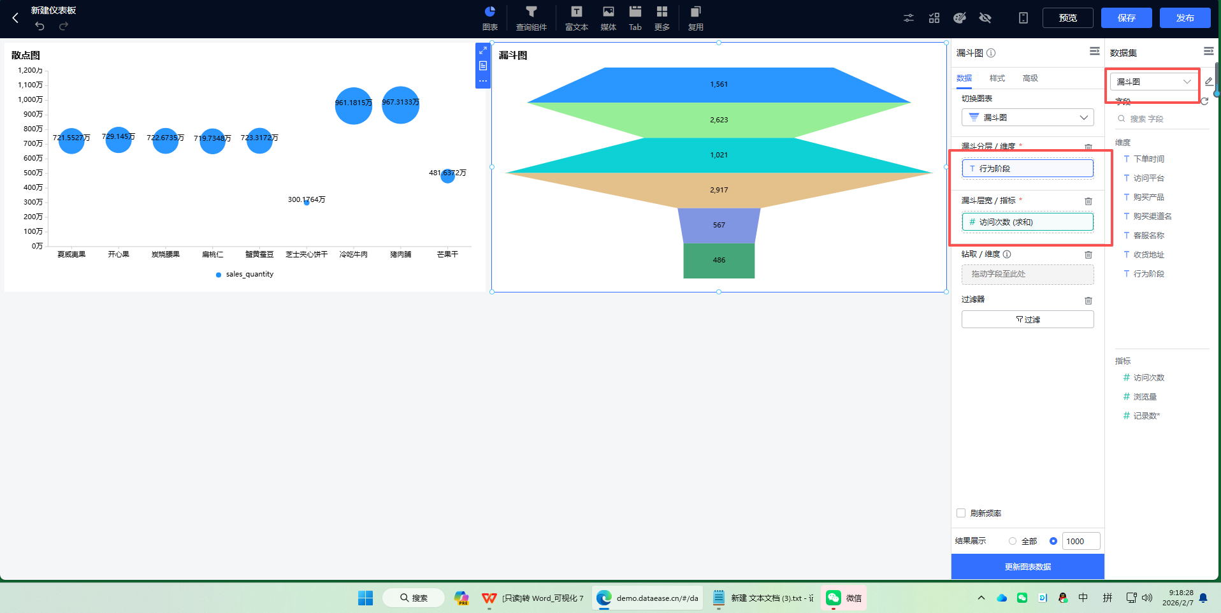Open the WPS Word_可视化 taskbar window
Viewport: 1221px width, 613px height.
coord(533,598)
